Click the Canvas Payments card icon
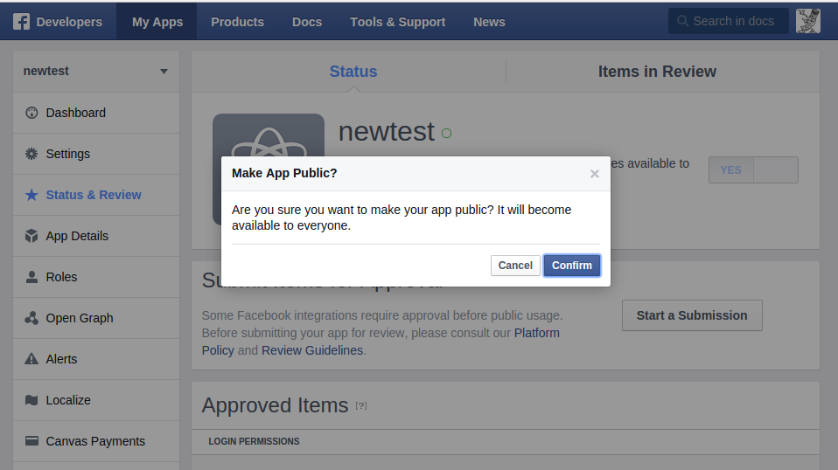 coord(31,440)
